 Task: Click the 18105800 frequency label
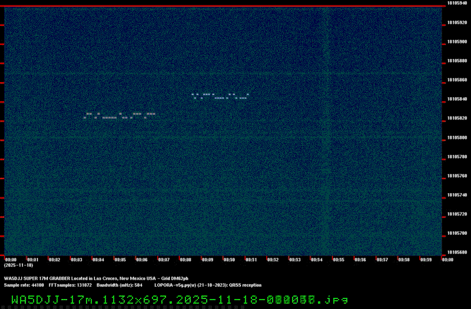(x=457, y=138)
